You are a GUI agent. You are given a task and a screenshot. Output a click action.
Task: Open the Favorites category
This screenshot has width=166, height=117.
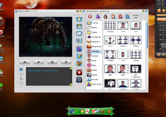coord(94,23)
